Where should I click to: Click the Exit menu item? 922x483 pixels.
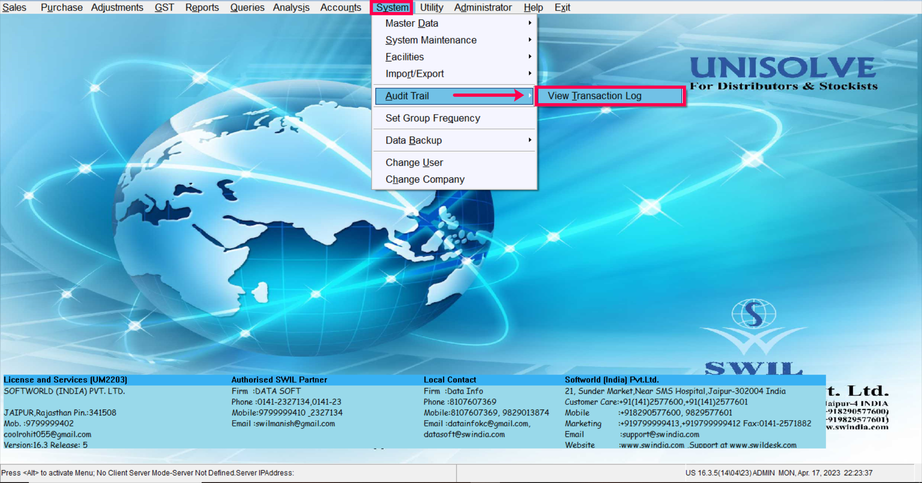click(x=562, y=7)
